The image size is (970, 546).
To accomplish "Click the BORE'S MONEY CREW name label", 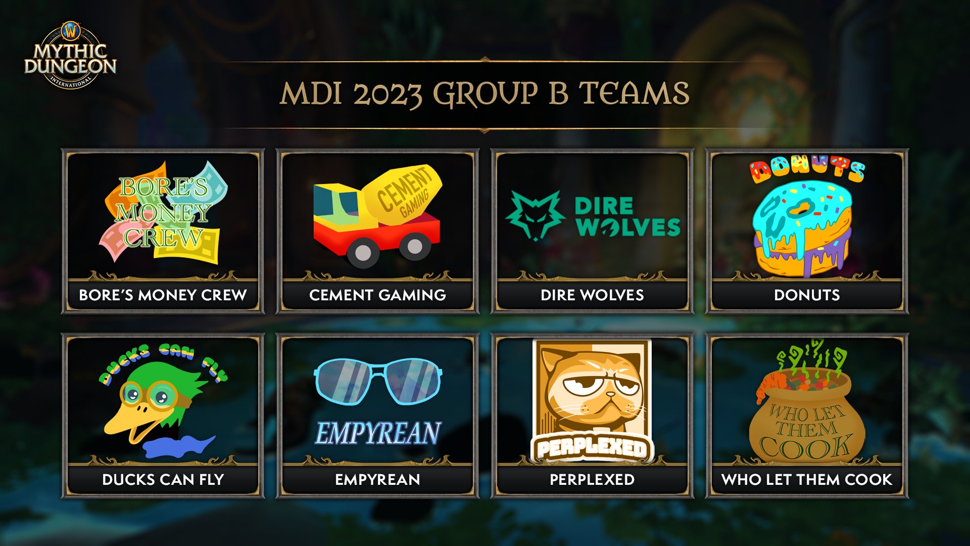I will [x=163, y=295].
